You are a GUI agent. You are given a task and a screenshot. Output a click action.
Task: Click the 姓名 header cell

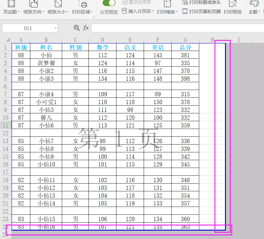pyautogui.click(x=46, y=47)
